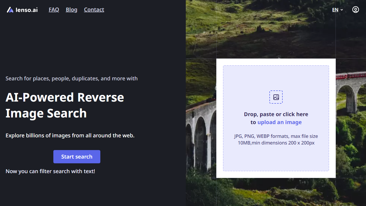Click the red train carriages in the background photo

350,76
